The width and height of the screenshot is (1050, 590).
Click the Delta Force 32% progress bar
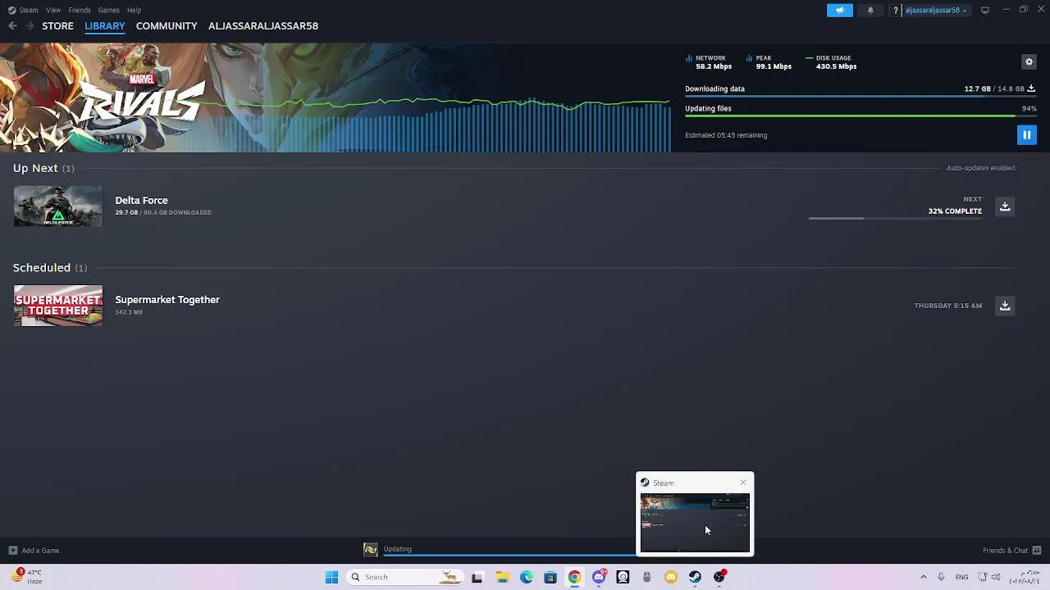point(895,218)
